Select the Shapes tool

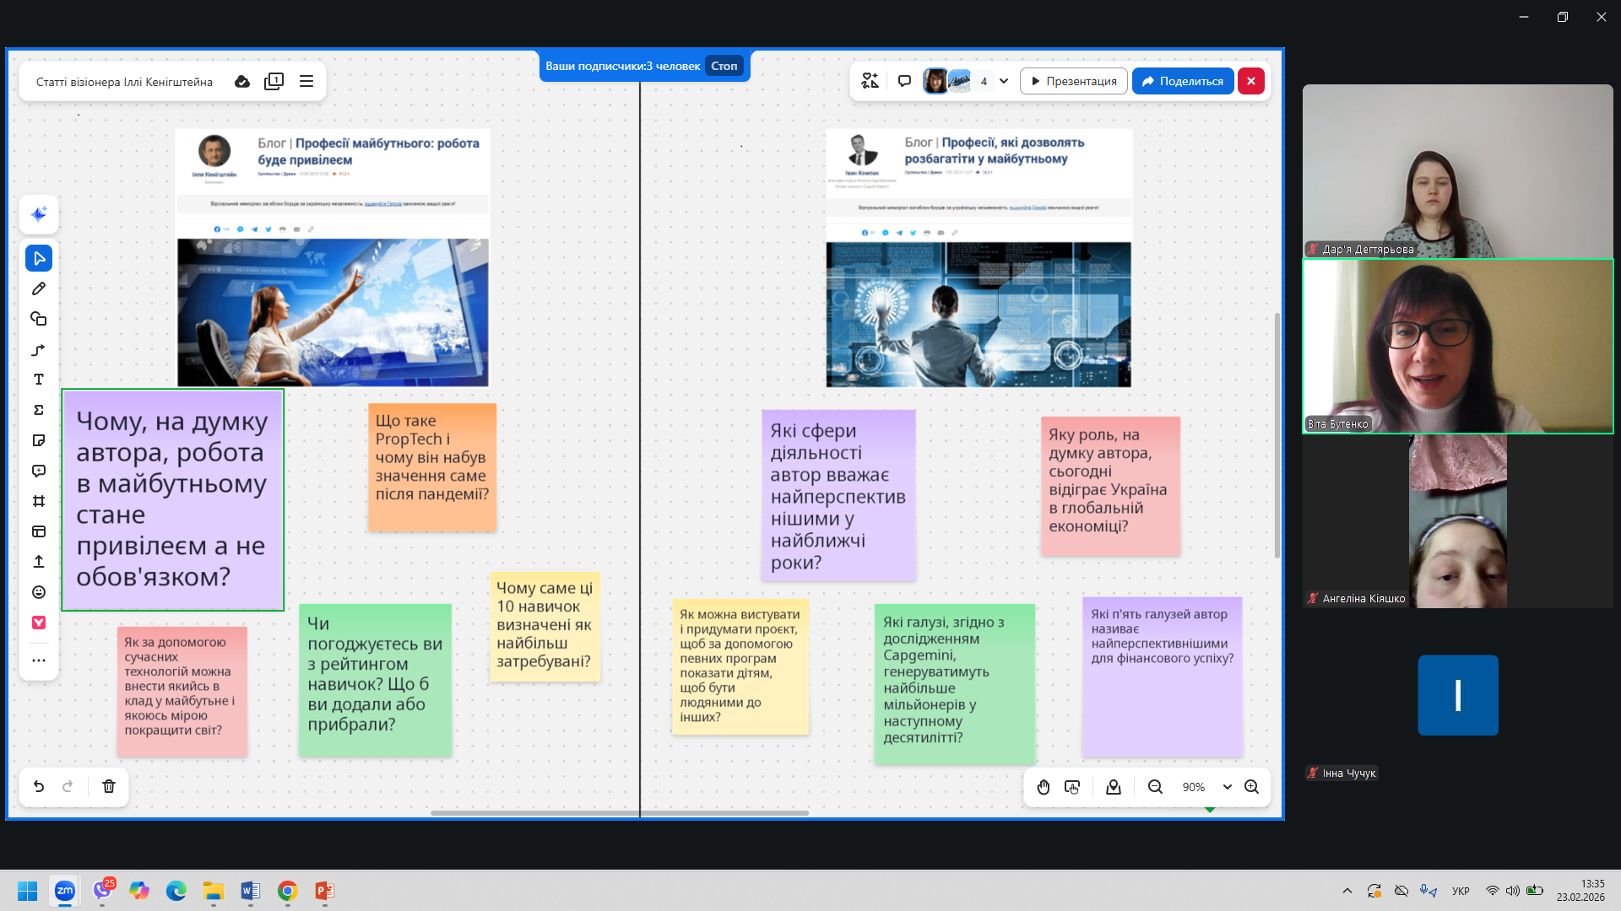pos(39,319)
